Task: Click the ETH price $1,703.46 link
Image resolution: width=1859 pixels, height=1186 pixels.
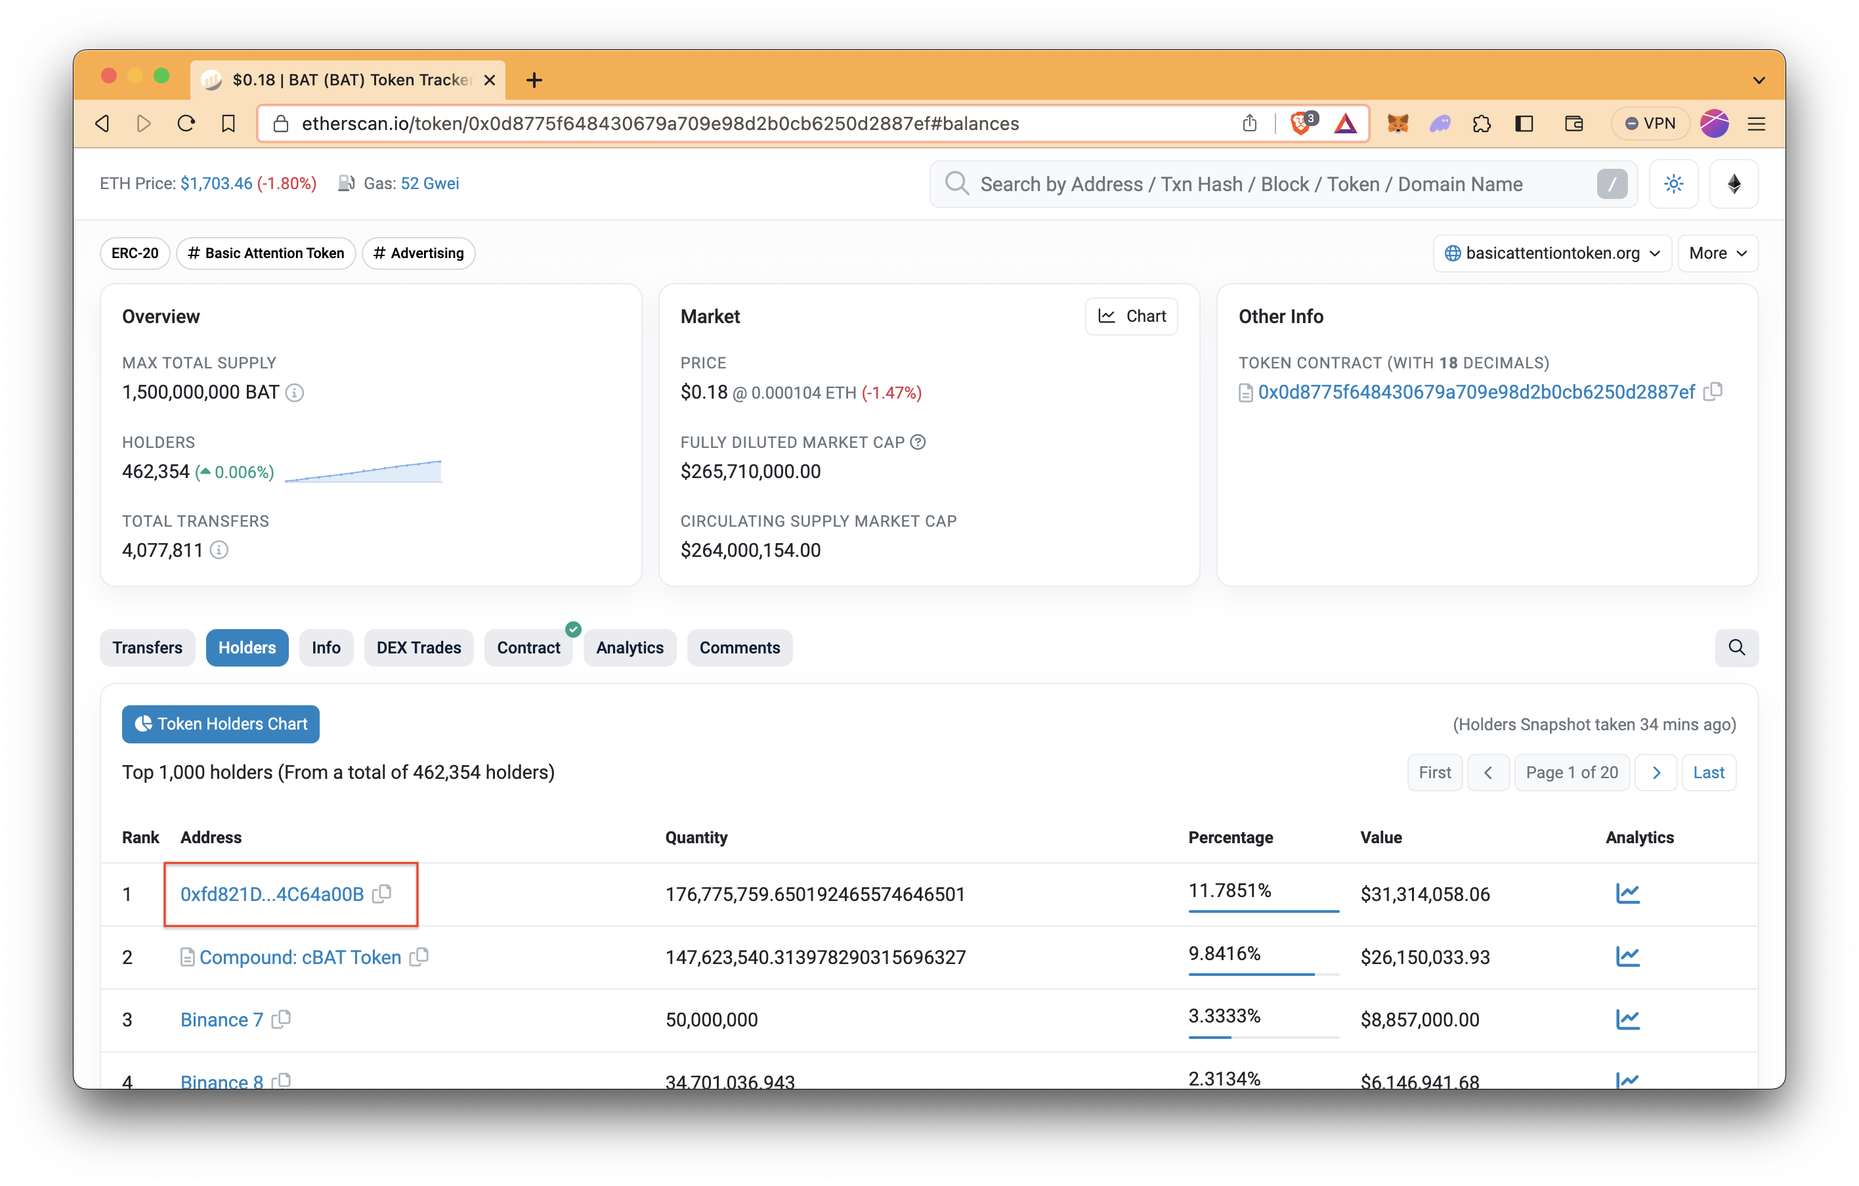Action: click(x=216, y=183)
